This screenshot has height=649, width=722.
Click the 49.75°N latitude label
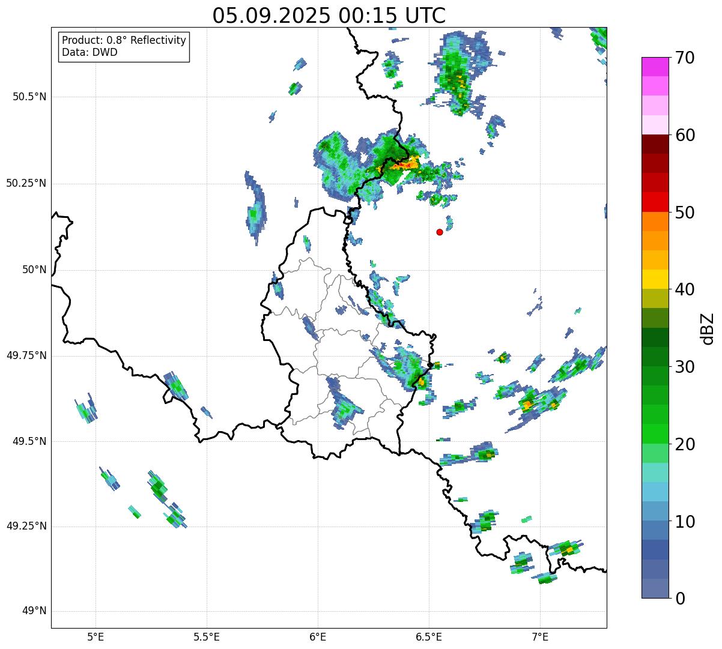pos(26,355)
